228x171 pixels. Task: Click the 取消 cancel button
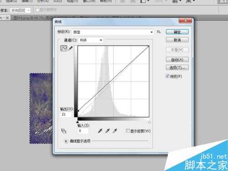pyautogui.click(x=177, y=40)
